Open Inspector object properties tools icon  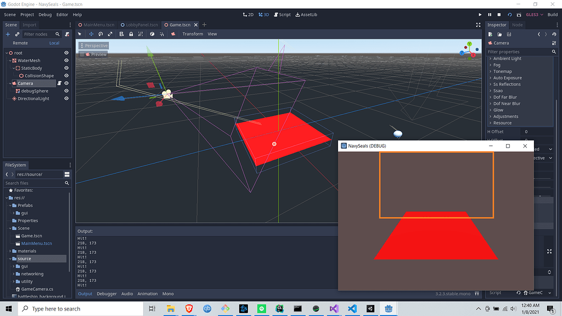click(554, 43)
